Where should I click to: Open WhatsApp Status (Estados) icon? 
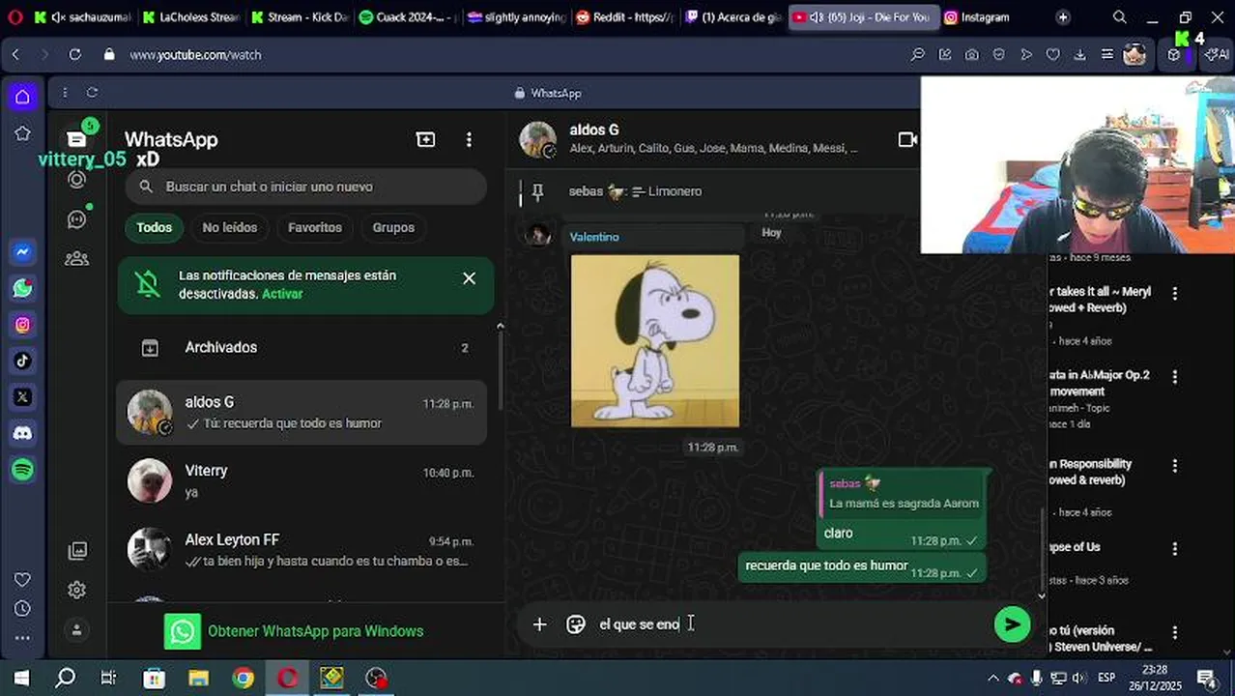[77, 179]
